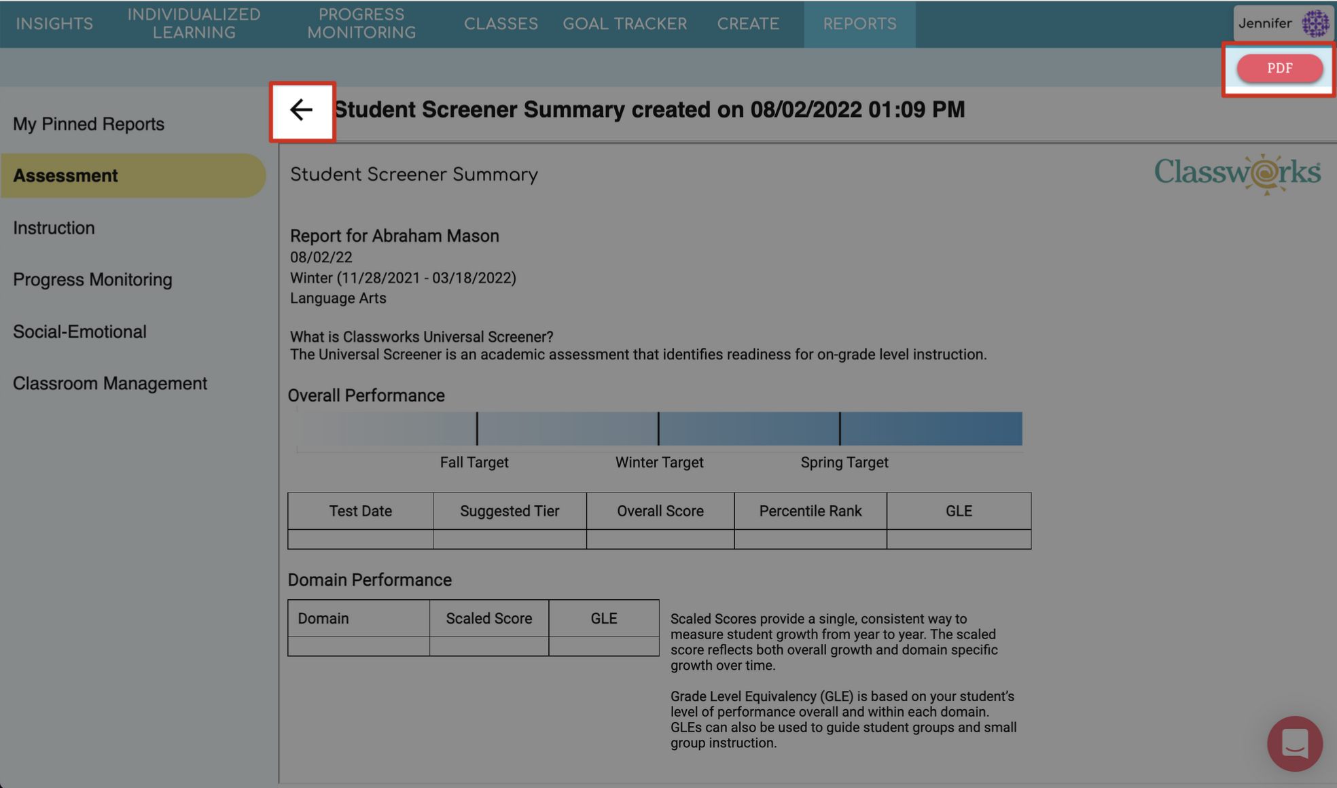The width and height of the screenshot is (1337, 788).
Task: Go to Individualized Learning tab
Action: (x=194, y=24)
